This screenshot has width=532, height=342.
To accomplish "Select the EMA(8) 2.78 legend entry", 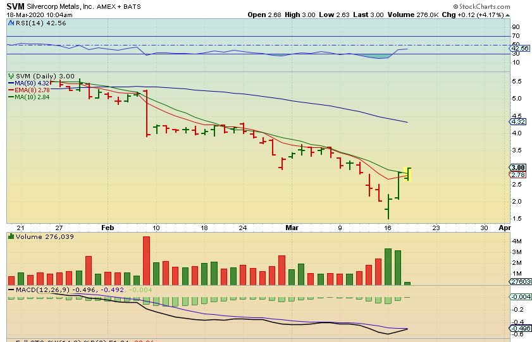I will point(29,90).
